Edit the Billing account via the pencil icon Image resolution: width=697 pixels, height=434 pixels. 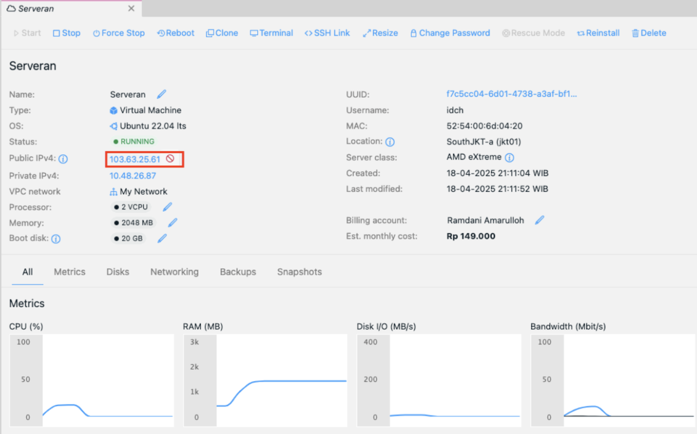click(x=540, y=220)
